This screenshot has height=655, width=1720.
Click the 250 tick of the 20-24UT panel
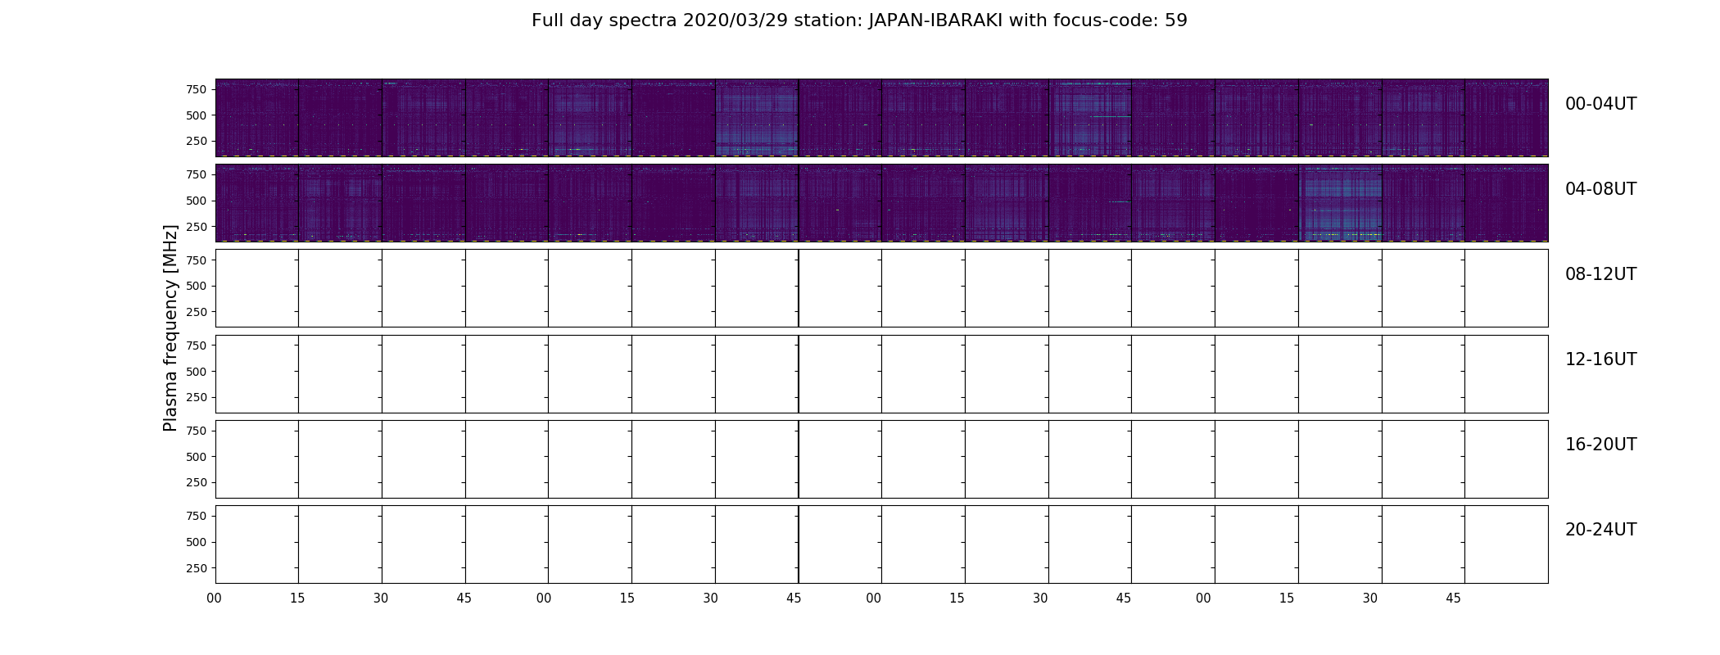pos(197,568)
